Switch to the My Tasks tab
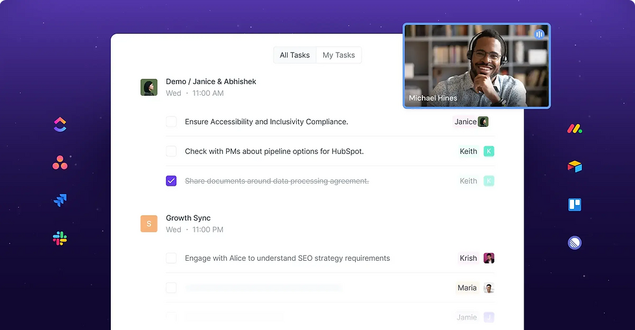 click(339, 55)
